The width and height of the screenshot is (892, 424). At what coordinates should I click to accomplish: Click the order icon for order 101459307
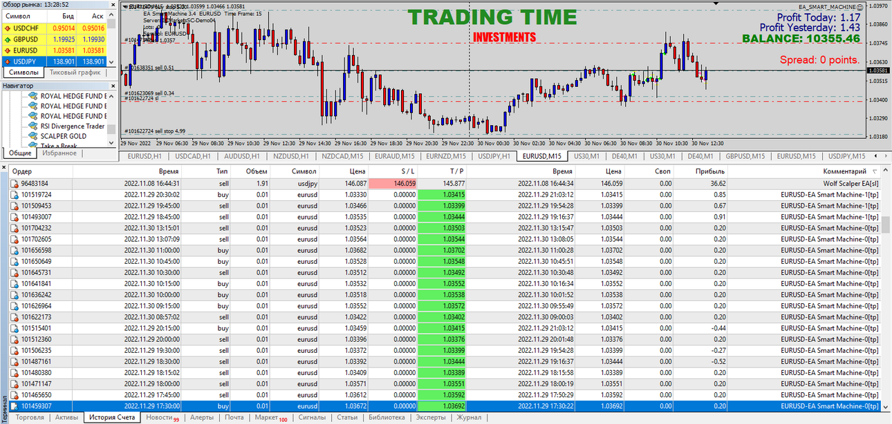15,405
